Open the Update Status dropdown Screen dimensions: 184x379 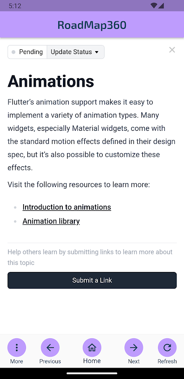click(76, 52)
